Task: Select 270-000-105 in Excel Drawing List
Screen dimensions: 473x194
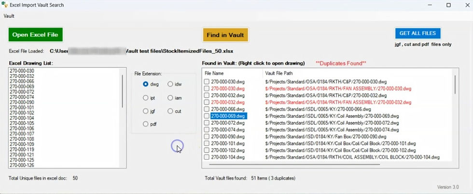Action: [22, 123]
